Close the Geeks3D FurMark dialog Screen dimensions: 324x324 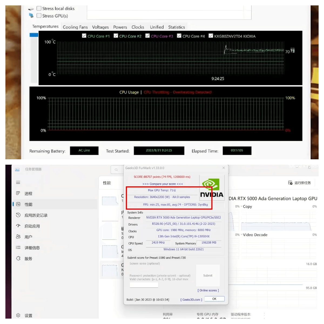(224, 168)
